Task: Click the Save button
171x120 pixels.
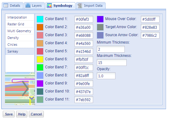Action: point(9,114)
